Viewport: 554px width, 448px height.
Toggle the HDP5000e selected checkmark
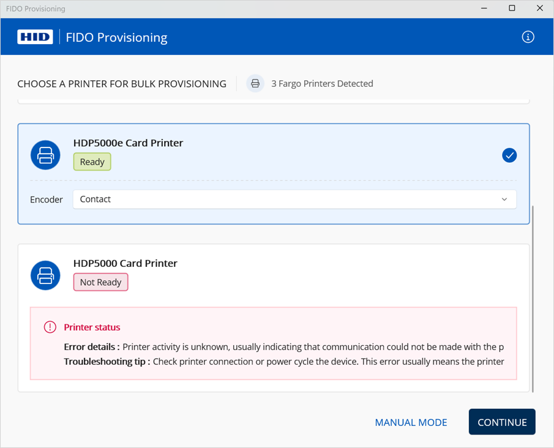pyautogui.click(x=509, y=155)
